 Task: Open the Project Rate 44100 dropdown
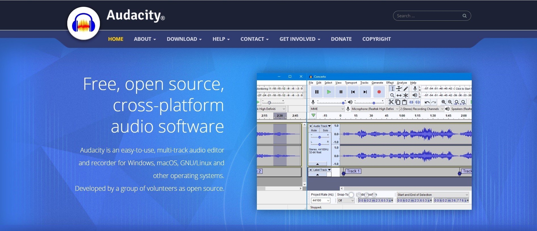coord(321,200)
